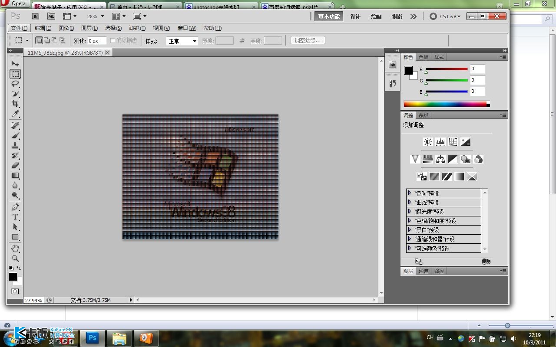
Task: Select the Blur tool
Action: [x=15, y=185]
